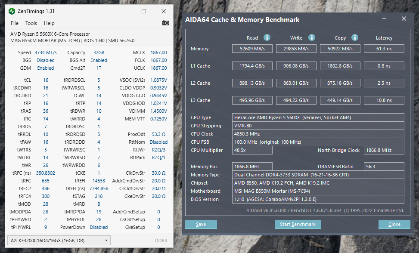The height and width of the screenshot is (253, 419).
Task: Click Motherboard field MSI MAG B550M Mortar
Action: coord(318,191)
